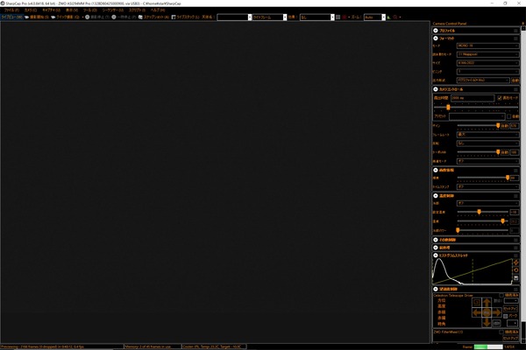The image size is (526, 350).
Task: Toggle the ZWO FilterWheel connected checkbox
Action: (x=501, y=332)
